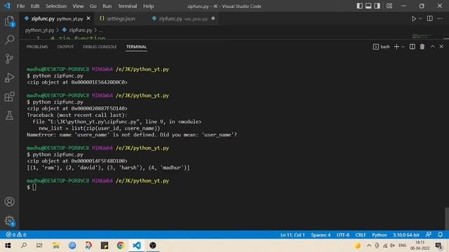Toggle secondary side bar layout
Screen dimensions: 449x252
click(x=377, y=6)
